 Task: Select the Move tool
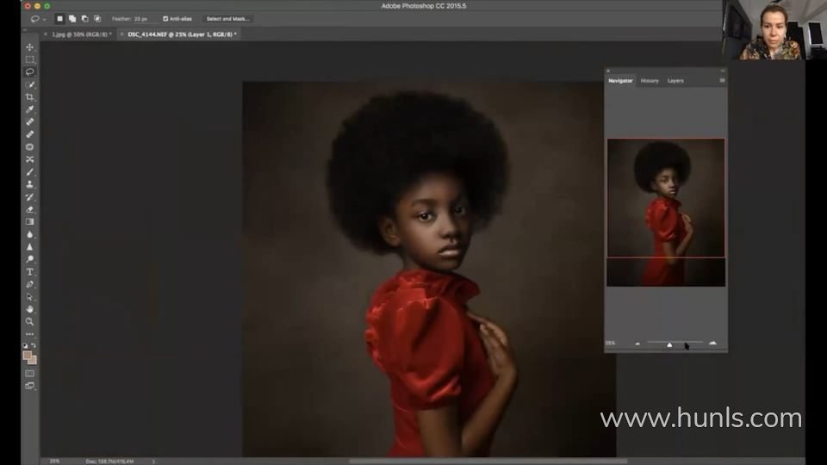(x=30, y=47)
